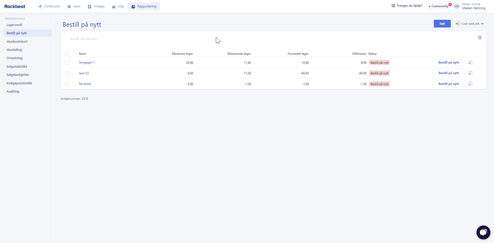Select the checkbox for test123
494x243 pixels.
tap(67, 73)
